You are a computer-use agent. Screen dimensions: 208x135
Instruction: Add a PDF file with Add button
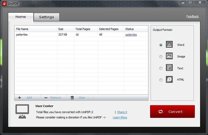tap(28, 98)
